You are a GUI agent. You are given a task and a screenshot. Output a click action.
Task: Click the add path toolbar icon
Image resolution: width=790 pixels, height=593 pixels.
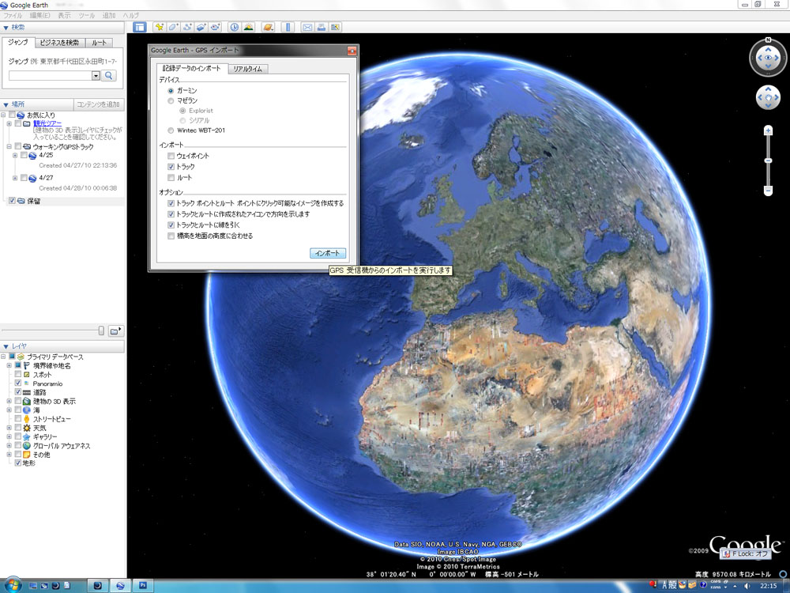coord(187,27)
